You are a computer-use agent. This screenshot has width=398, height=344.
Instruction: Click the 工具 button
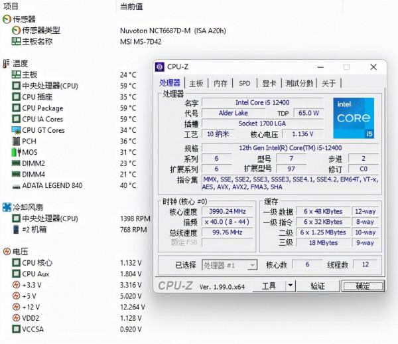pos(269,286)
